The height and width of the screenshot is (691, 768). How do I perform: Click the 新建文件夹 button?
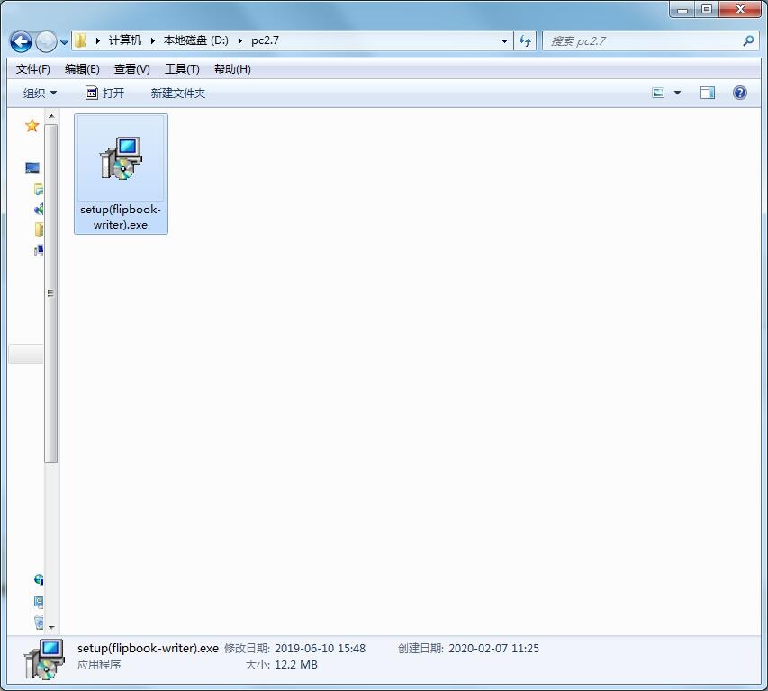pos(178,93)
